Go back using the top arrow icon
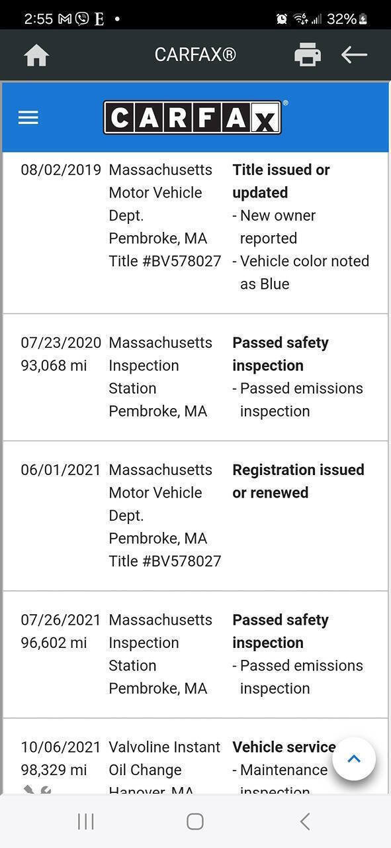 (354, 55)
